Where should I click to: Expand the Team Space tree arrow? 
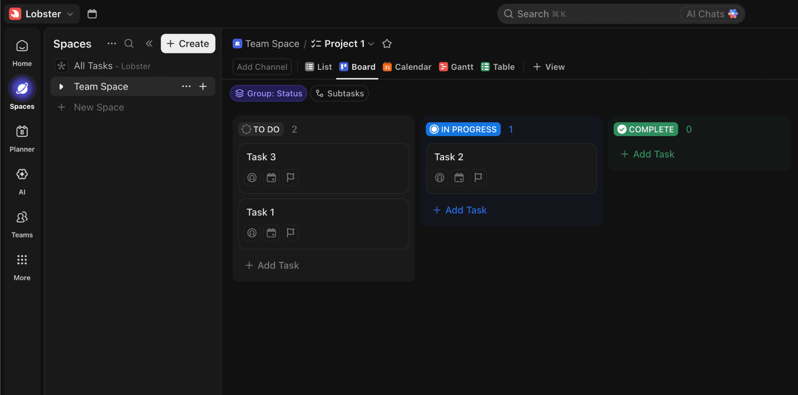coord(61,87)
